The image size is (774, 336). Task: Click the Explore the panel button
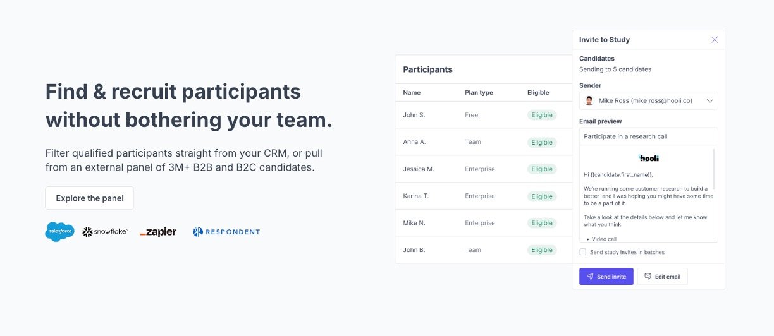click(90, 198)
